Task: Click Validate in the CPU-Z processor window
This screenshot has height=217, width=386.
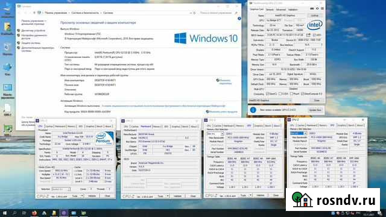Action: (x=92, y=196)
